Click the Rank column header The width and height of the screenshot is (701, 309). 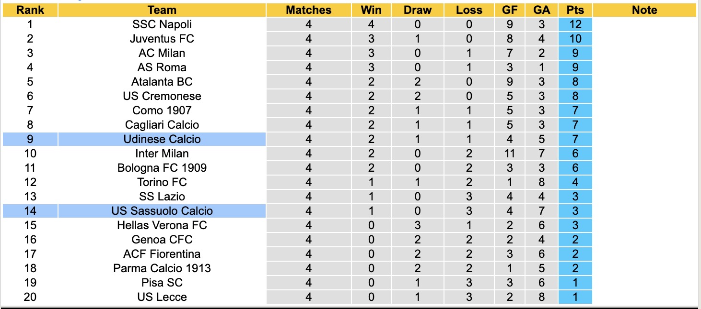30,10
